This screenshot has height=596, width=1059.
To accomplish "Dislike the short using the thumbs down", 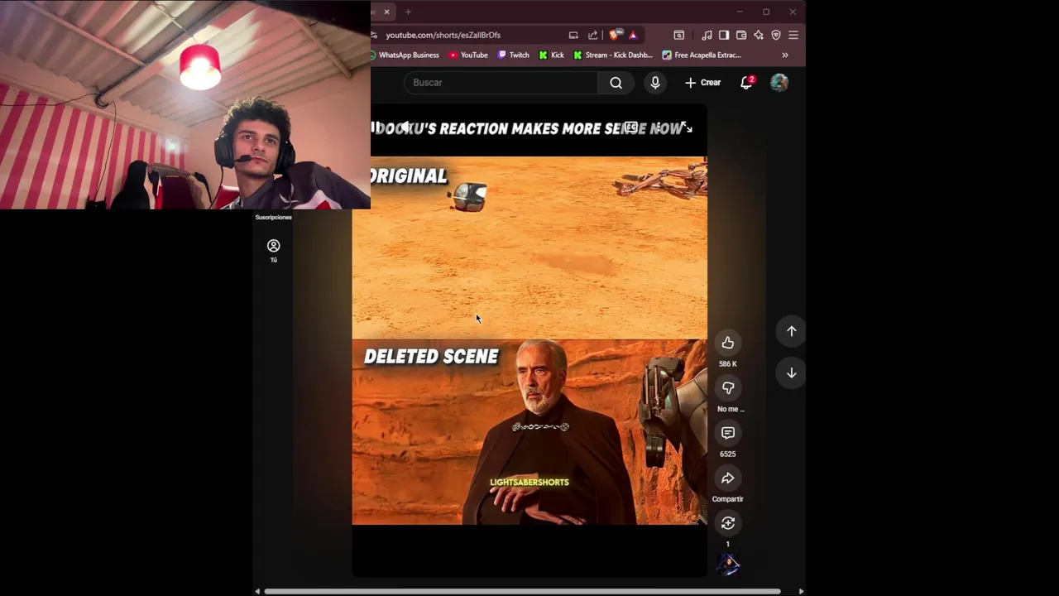I will pyautogui.click(x=728, y=387).
